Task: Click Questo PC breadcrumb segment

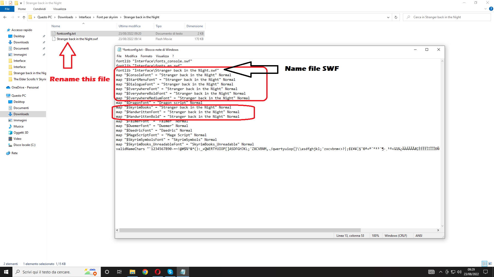Action: (x=45, y=17)
